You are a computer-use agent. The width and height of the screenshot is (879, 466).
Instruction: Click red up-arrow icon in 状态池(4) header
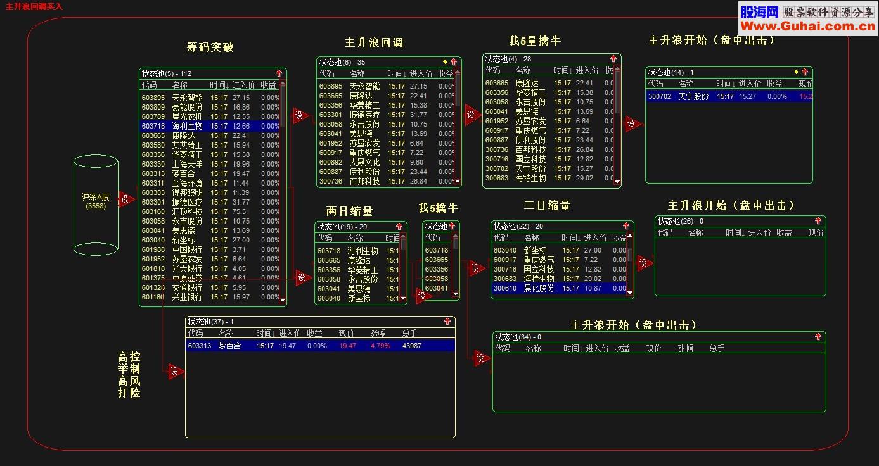pyautogui.click(x=613, y=59)
